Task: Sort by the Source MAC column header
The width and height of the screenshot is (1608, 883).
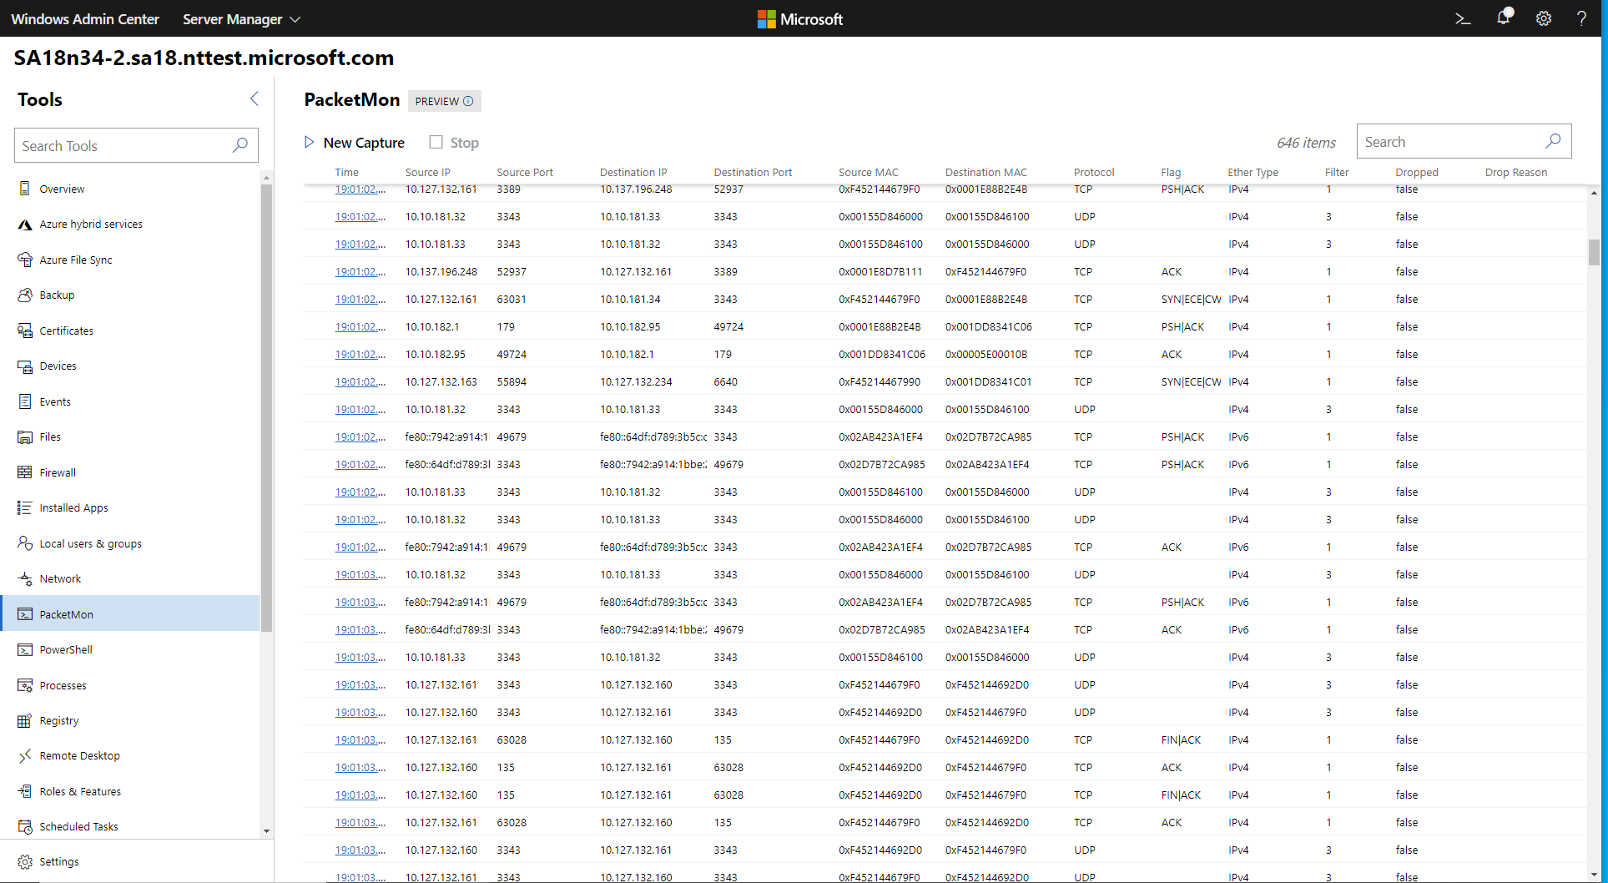Action: (x=868, y=172)
